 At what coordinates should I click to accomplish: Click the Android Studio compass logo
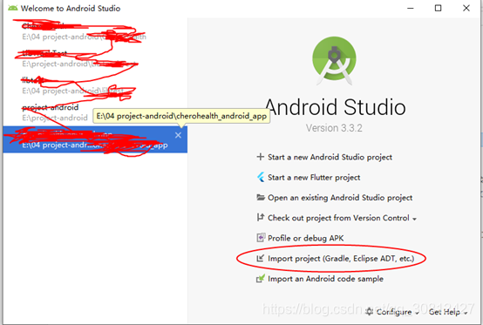click(334, 60)
